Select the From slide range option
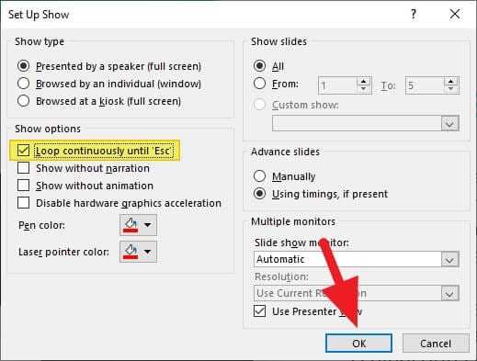477x361 pixels. [259, 84]
